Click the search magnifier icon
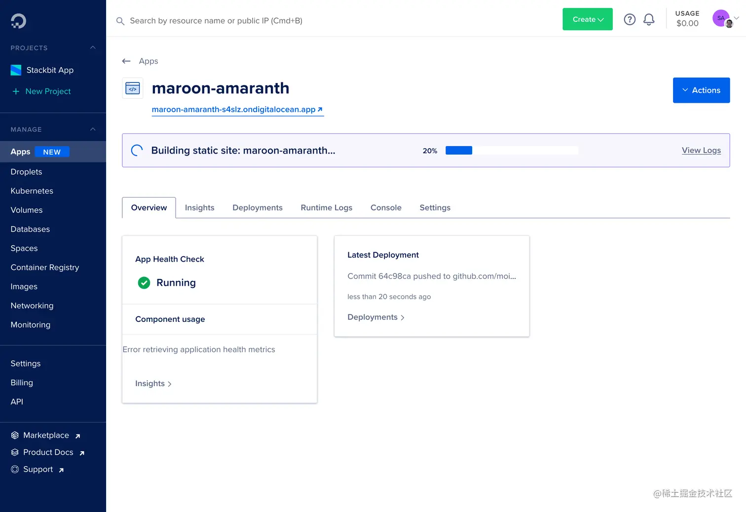 point(120,21)
